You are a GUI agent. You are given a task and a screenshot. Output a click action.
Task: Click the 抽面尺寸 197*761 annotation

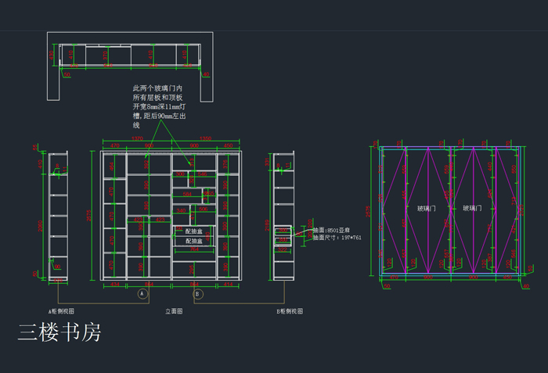tap(337, 237)
